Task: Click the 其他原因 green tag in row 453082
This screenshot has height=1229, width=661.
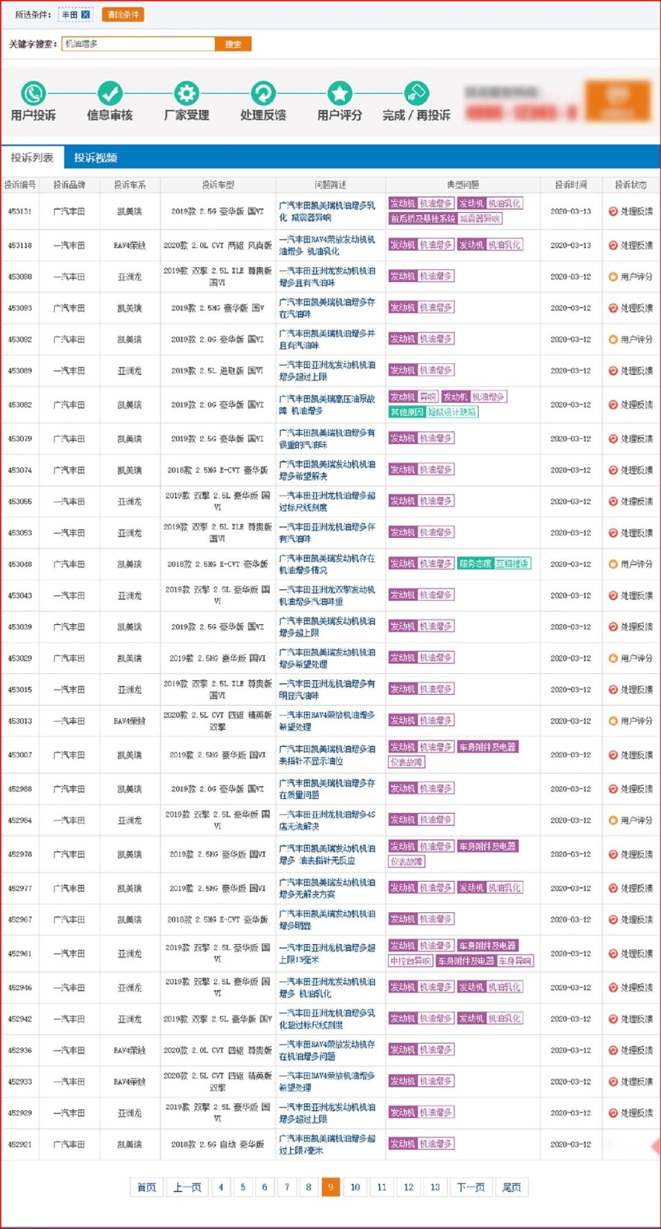Action: 407,412
